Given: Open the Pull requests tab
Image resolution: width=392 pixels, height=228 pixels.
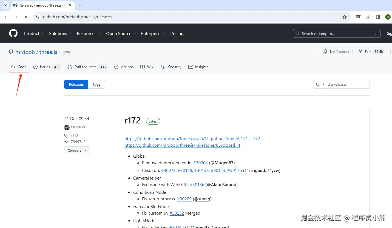Looking at the screenshot, I should (87, 67).
